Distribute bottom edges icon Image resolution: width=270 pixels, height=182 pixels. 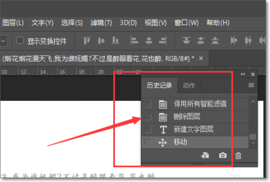[215, 41]
